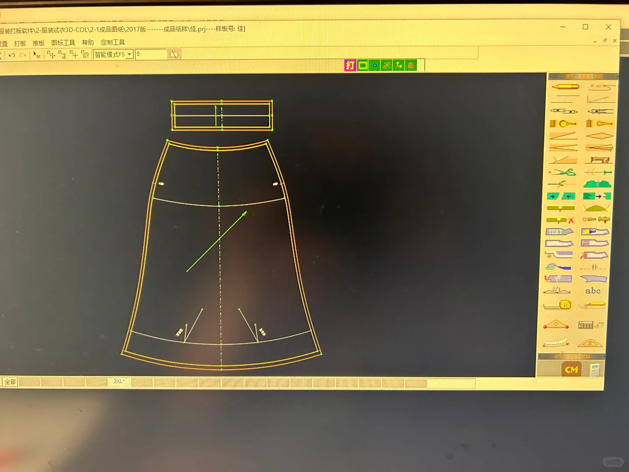629x472 pixels.
Task: Pick the green piece split arrow tool
Action: click(x=597, y=196)
